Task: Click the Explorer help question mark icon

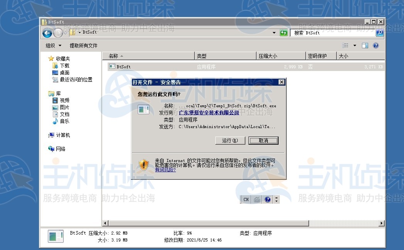Action: click(375, 45)
